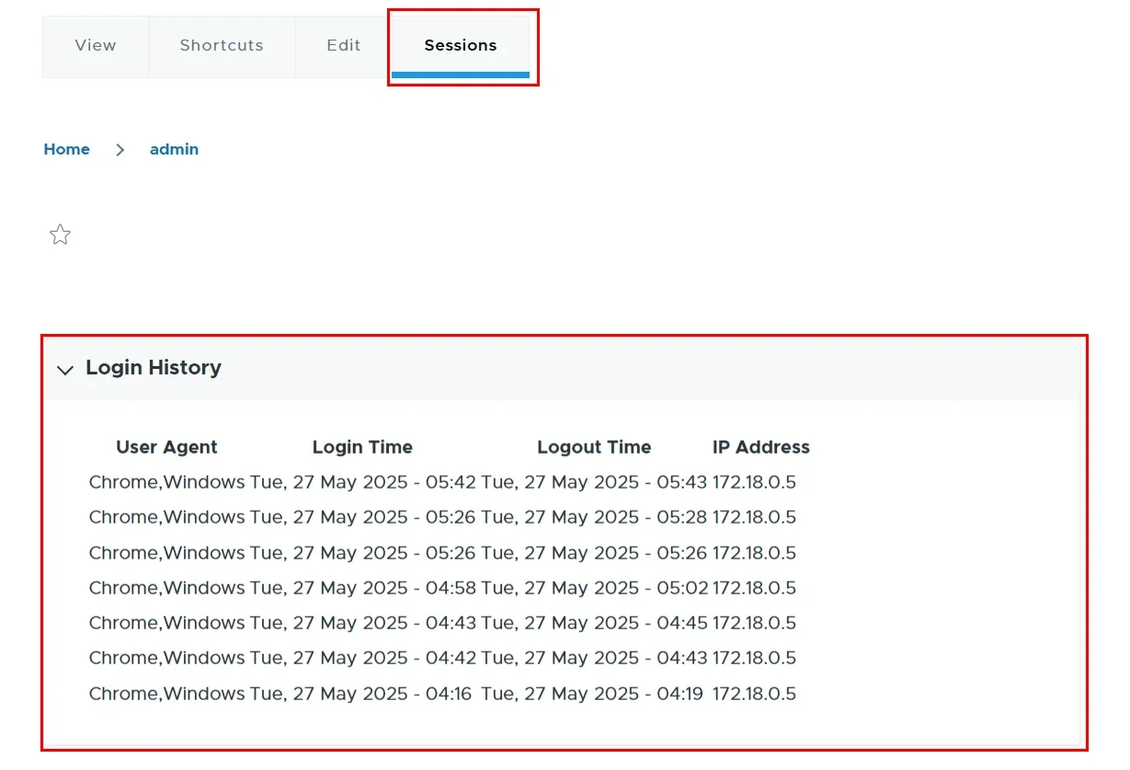Image resolution: width=1130 pixels, height=770 pixels.
Task: Switch to the View tab
Action: tap(96, 45)
